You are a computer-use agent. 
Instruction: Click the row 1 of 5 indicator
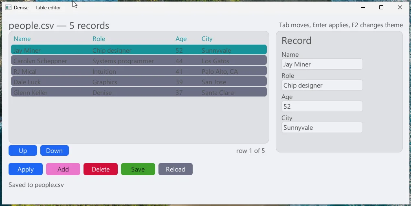coord(251,151)
